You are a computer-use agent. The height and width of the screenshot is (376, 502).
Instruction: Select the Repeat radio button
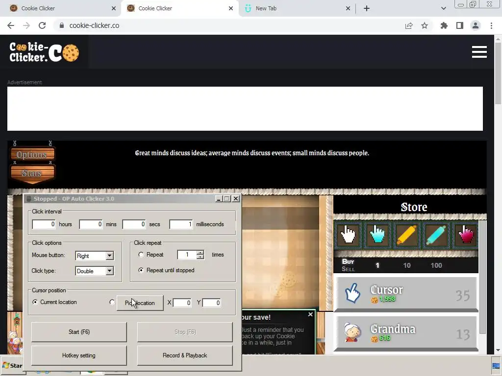pos(141,255)
